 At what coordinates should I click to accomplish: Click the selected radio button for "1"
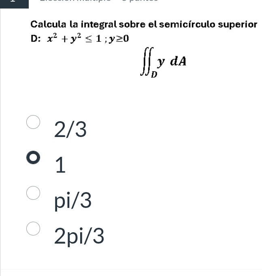coord(33,158)
